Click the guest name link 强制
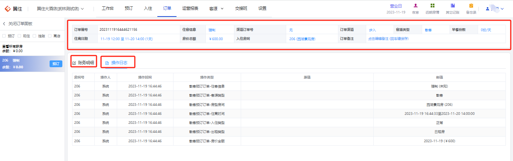 pyautogui.click(x=212, y=30)
